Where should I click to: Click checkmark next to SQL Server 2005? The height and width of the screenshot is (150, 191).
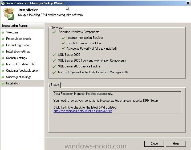click(54, 55)
